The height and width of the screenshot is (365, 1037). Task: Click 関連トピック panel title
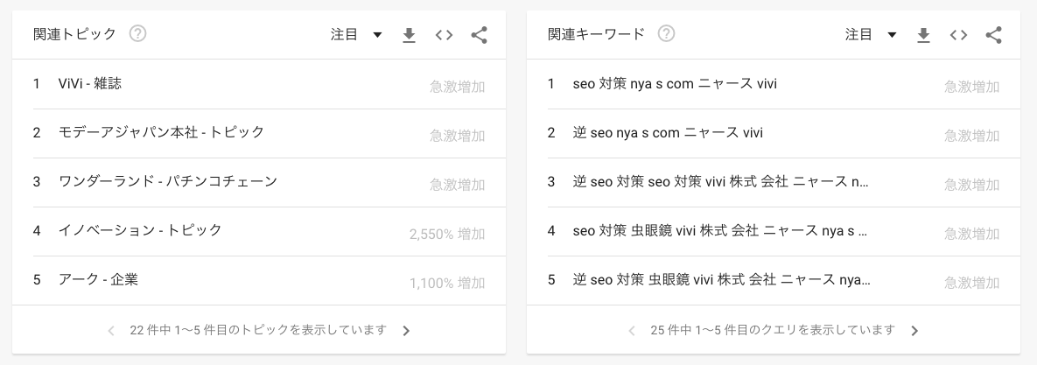pyautogui.click(x=74, y=34)
